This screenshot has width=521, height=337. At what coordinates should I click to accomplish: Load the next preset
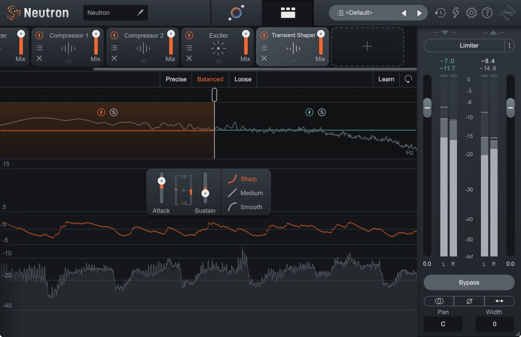(419, 13)
